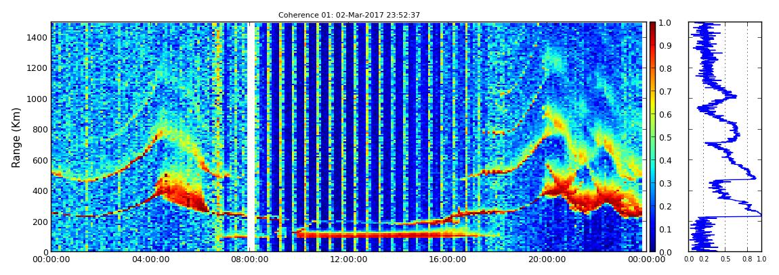779x275 pixels.
Task: Click the colorbar's 0.6 label
Action: [x=665, y=114]
